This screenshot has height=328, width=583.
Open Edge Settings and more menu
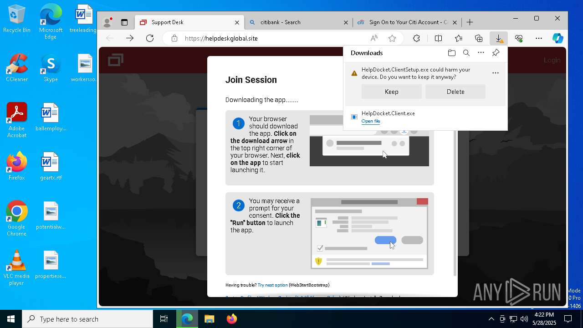(x=539, y=38)
